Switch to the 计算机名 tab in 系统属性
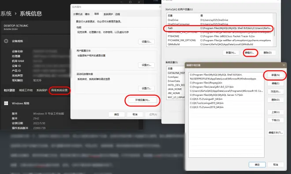This screenshot has width=291, height=174. [x=78, y=14]
